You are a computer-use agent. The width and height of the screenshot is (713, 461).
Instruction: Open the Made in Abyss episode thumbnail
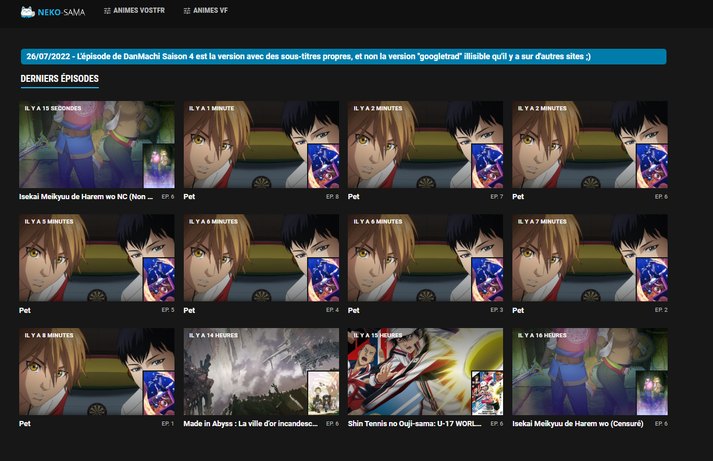click(x=261, y=372)
